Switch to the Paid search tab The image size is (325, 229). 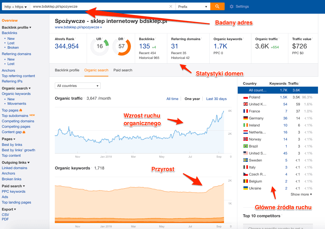pyautogui.click(x=123, y=70)
